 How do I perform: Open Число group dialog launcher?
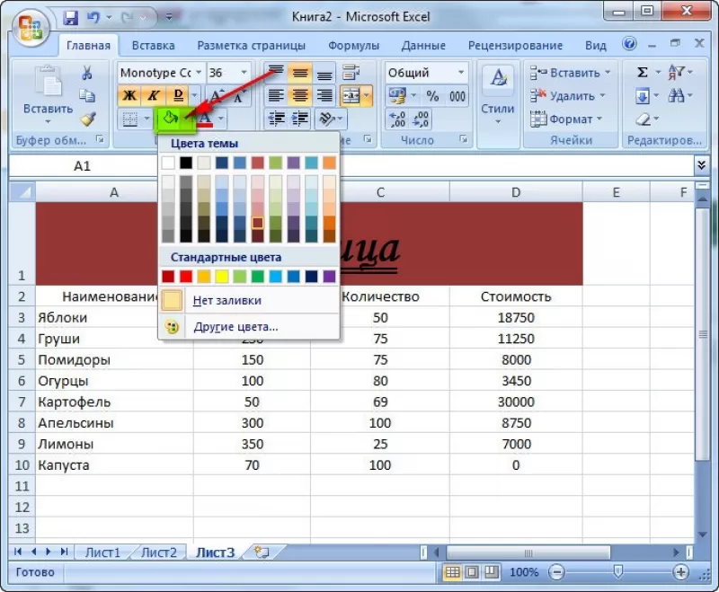464,139
